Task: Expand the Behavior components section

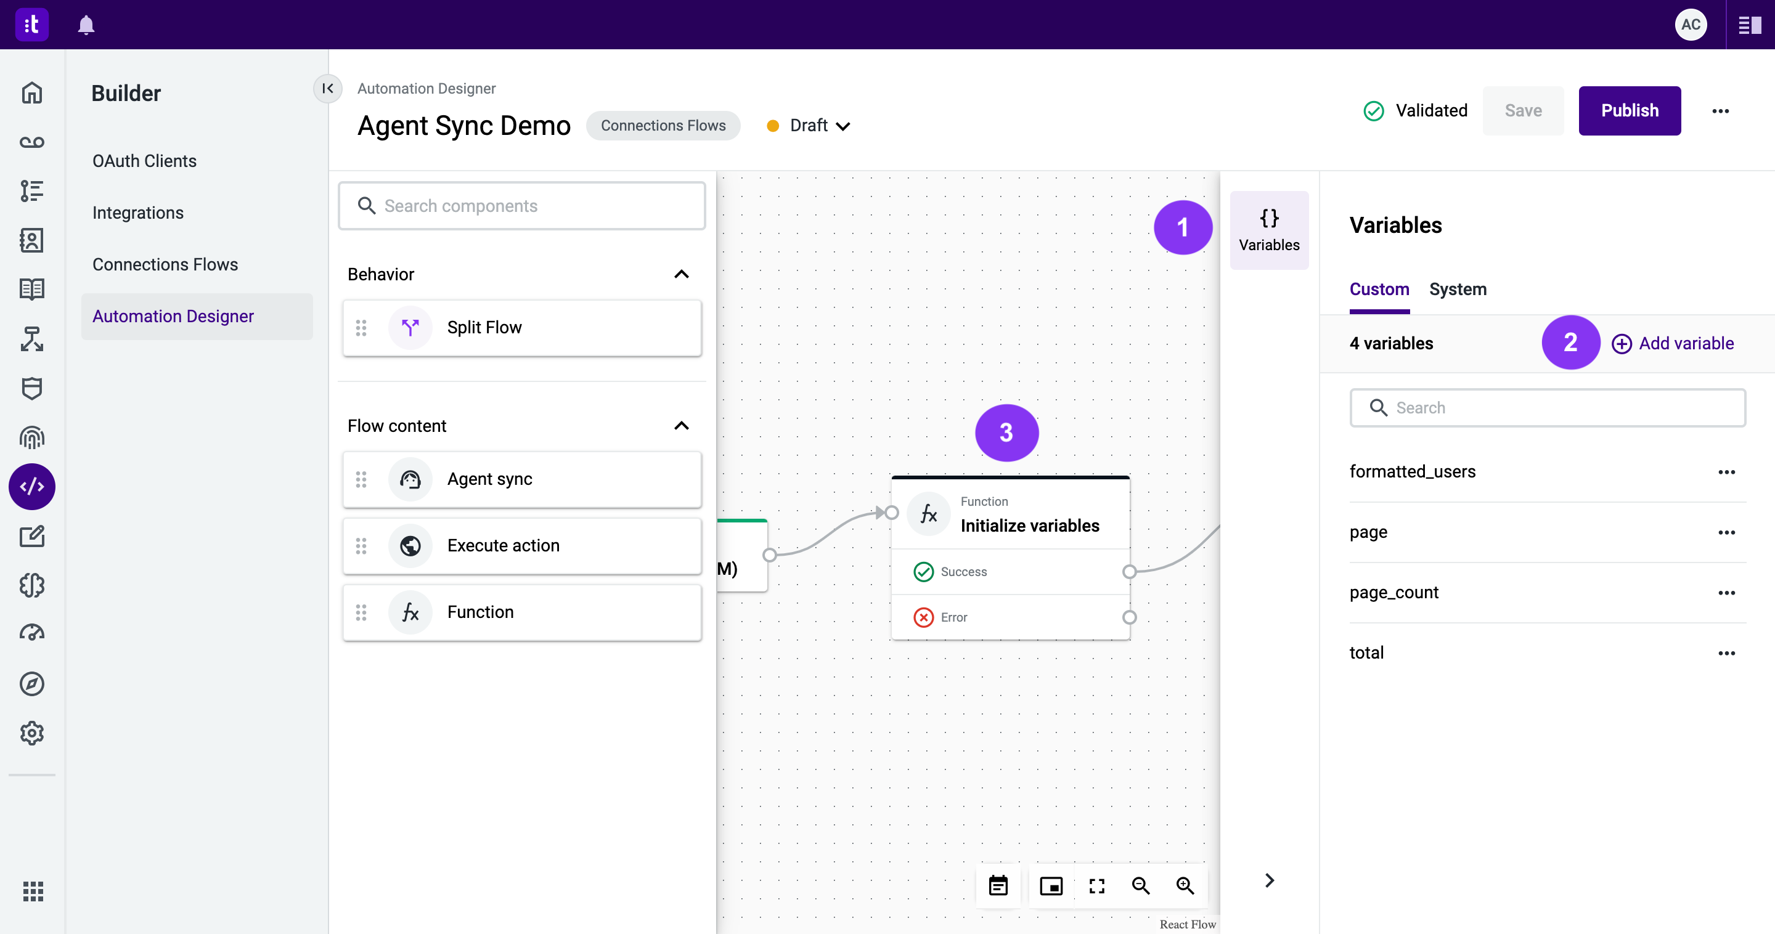Action: pyautogui.click(x=681, y=275)
